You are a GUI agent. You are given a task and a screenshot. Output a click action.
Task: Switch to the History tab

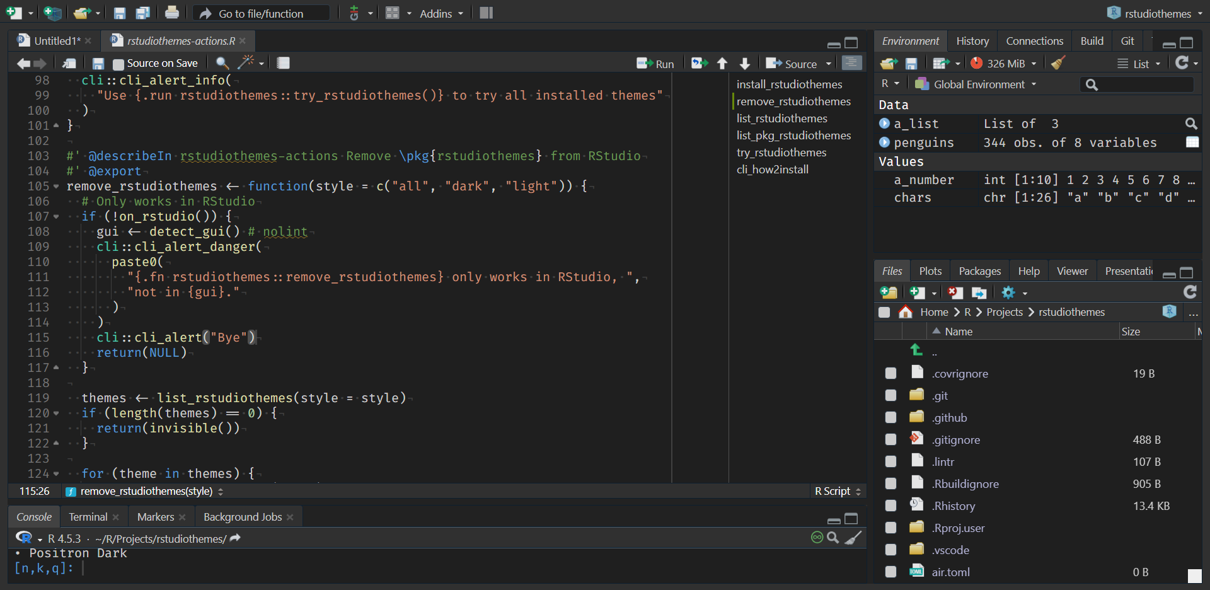click(x=972, y=41)
